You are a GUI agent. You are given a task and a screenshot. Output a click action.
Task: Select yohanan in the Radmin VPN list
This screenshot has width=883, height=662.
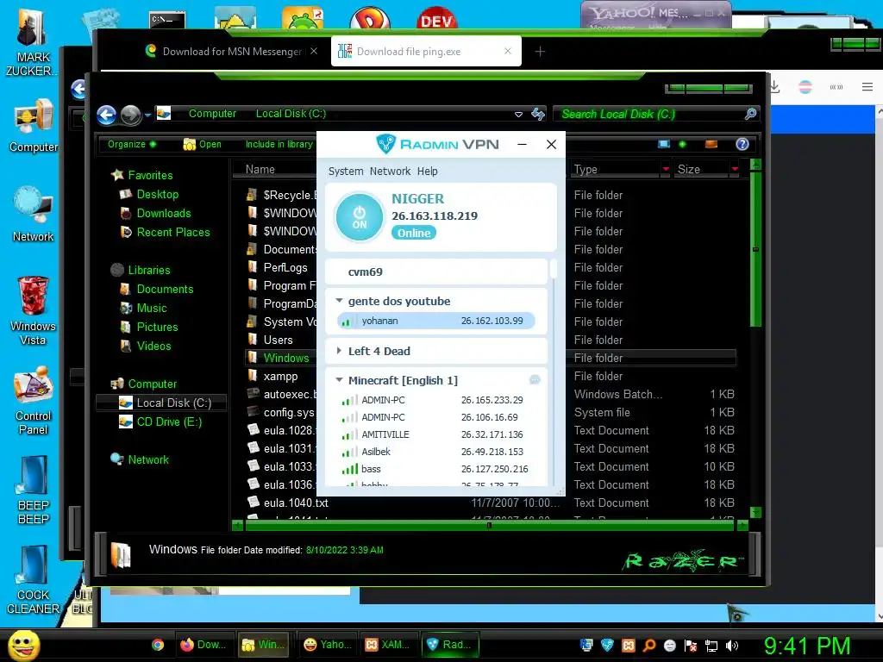click(x=435, y=321)
